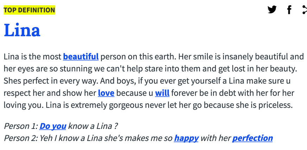The height and width of the screenshot is (150, 307).
Task: Follow the 'perfection' link
Action: click(252, 138)
